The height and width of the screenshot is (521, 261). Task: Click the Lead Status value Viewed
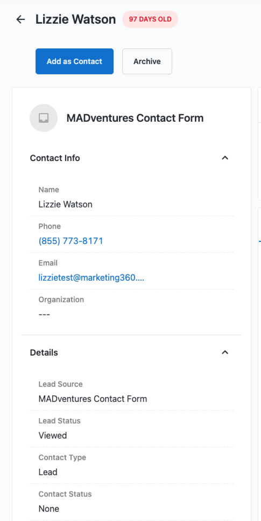pyautogui.click(x=52, y=435)
